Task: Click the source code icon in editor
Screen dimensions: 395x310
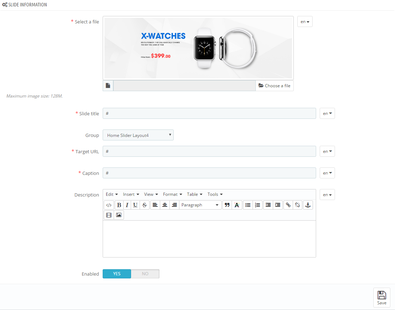Action: click(x=109, y=205)
